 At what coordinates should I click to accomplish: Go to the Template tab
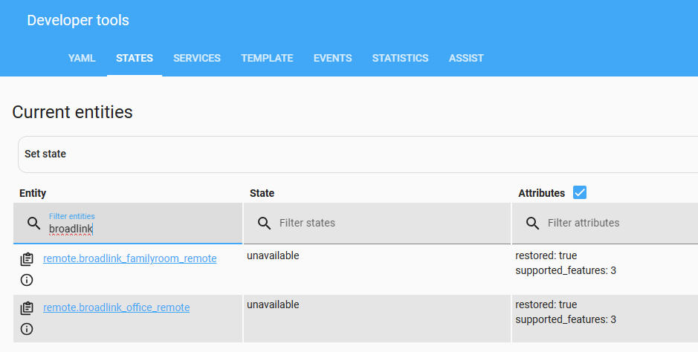(x=267, y=58)
